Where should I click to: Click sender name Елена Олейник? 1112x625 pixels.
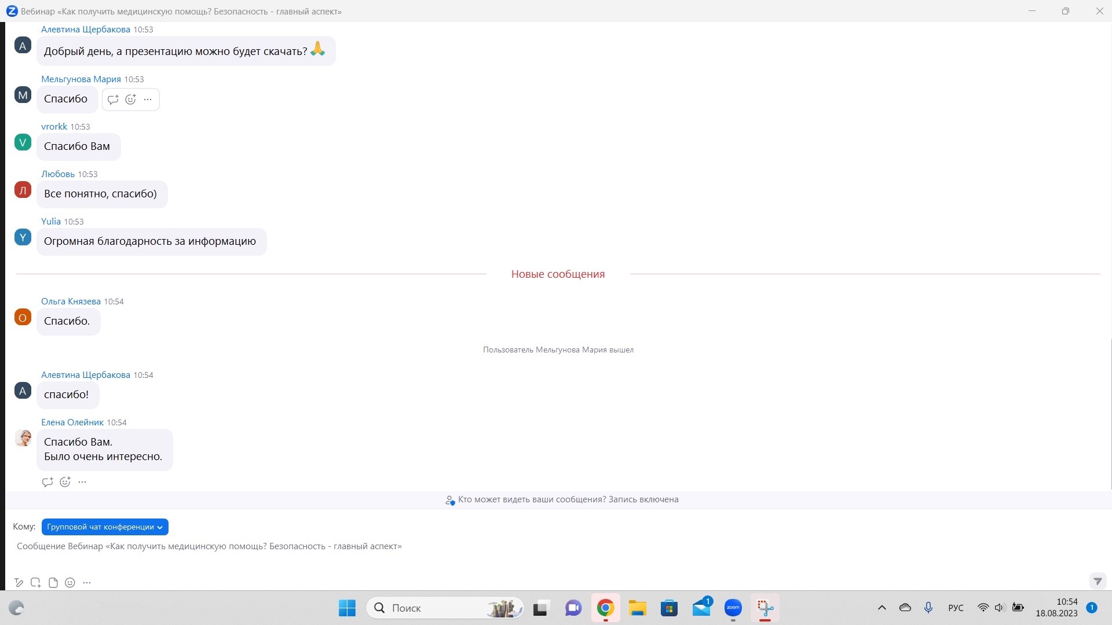point(72,422)
